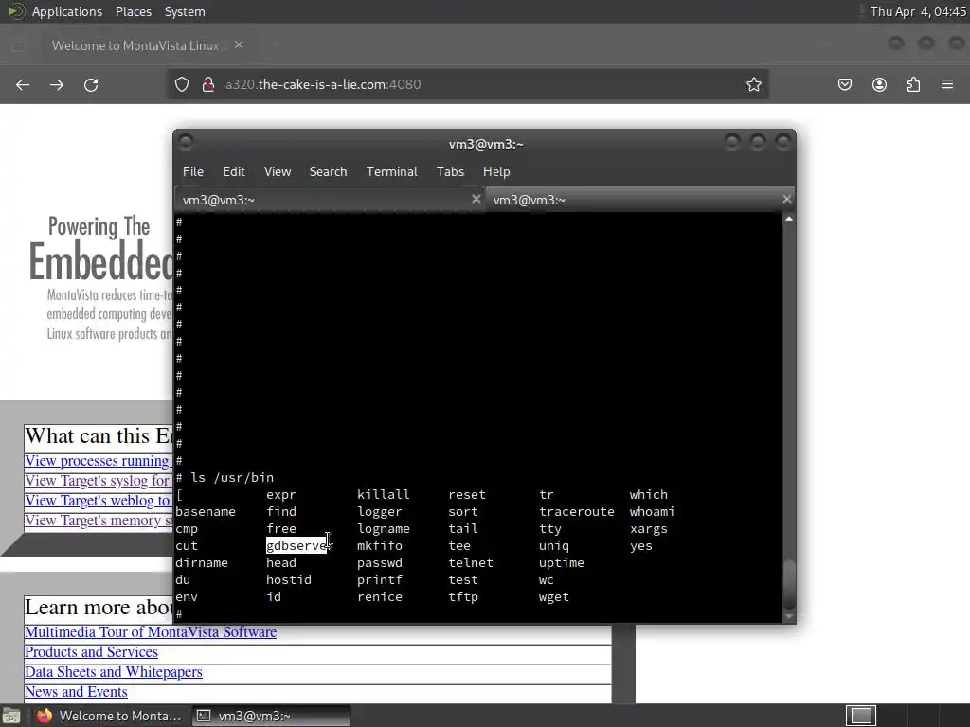Open the show desktop icon in taskbar
Screen dimensions: 970x727
[x=10, y=716]
